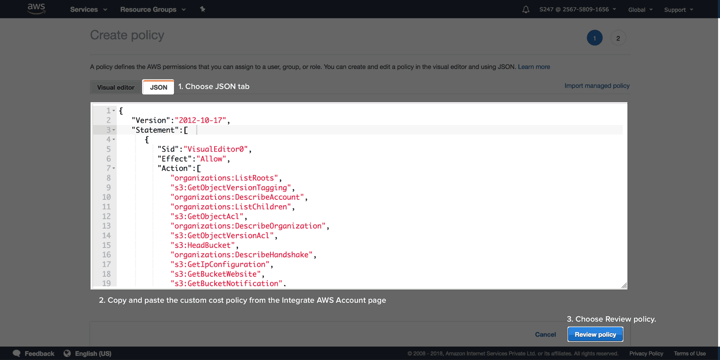Image resolution: width=720 pixels, height=360 pixels.
Task: Open the Feedback link
Action: tap(39, 354)
